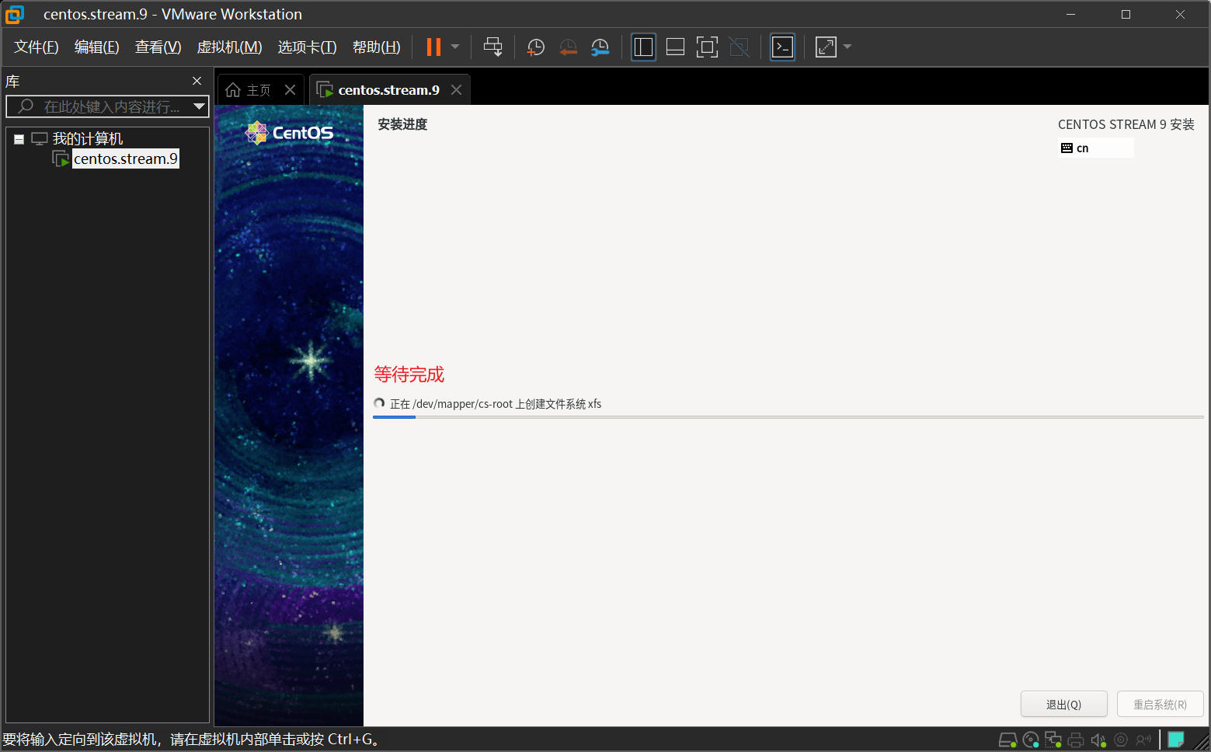Open the 虚拟机(M) menu
The image size is (1211, 752).
coord(230,47)
